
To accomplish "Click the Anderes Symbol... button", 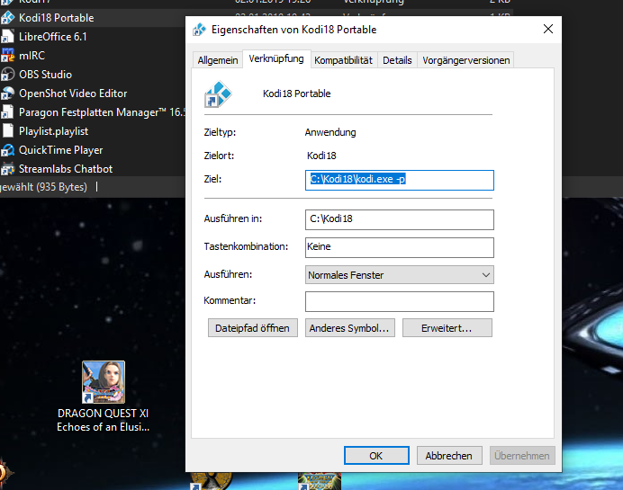I will [350, 328].
